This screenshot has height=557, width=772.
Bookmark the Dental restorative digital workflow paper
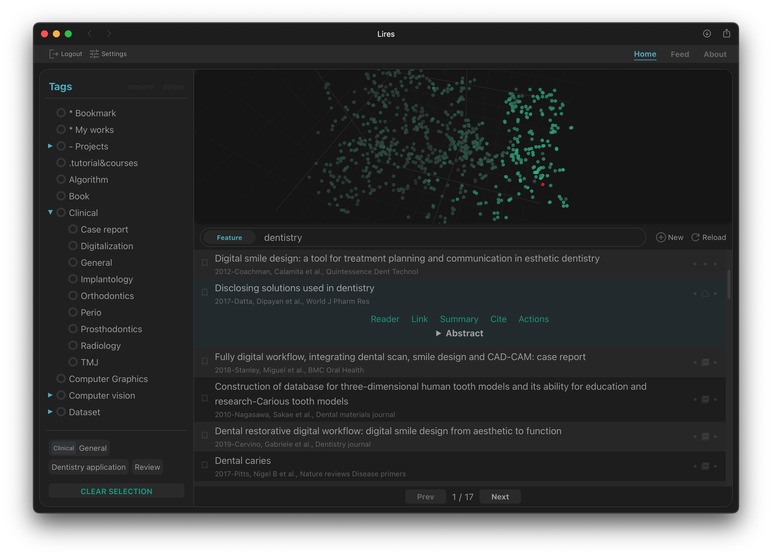[205, 435]
